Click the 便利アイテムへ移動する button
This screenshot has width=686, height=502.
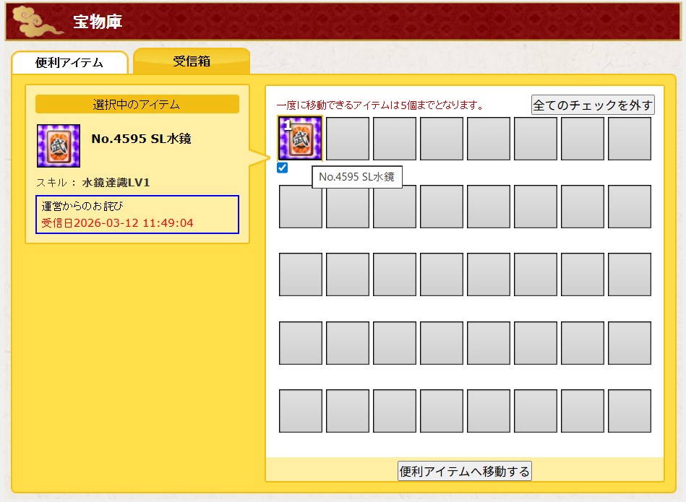click(x=465, y=471)
